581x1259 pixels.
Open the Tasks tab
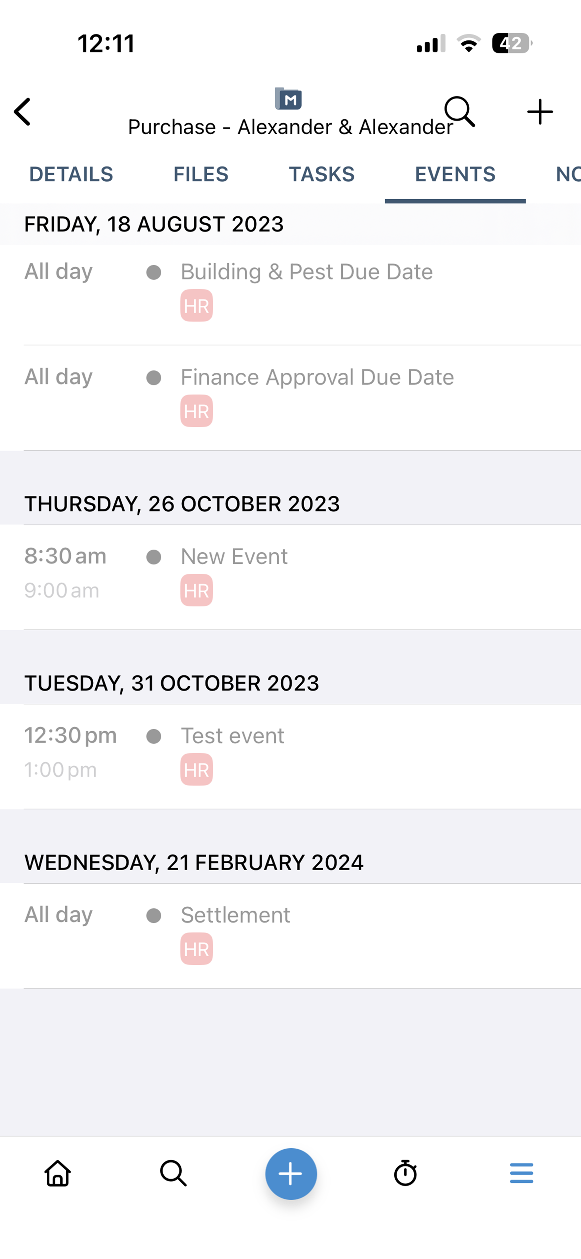321,174
